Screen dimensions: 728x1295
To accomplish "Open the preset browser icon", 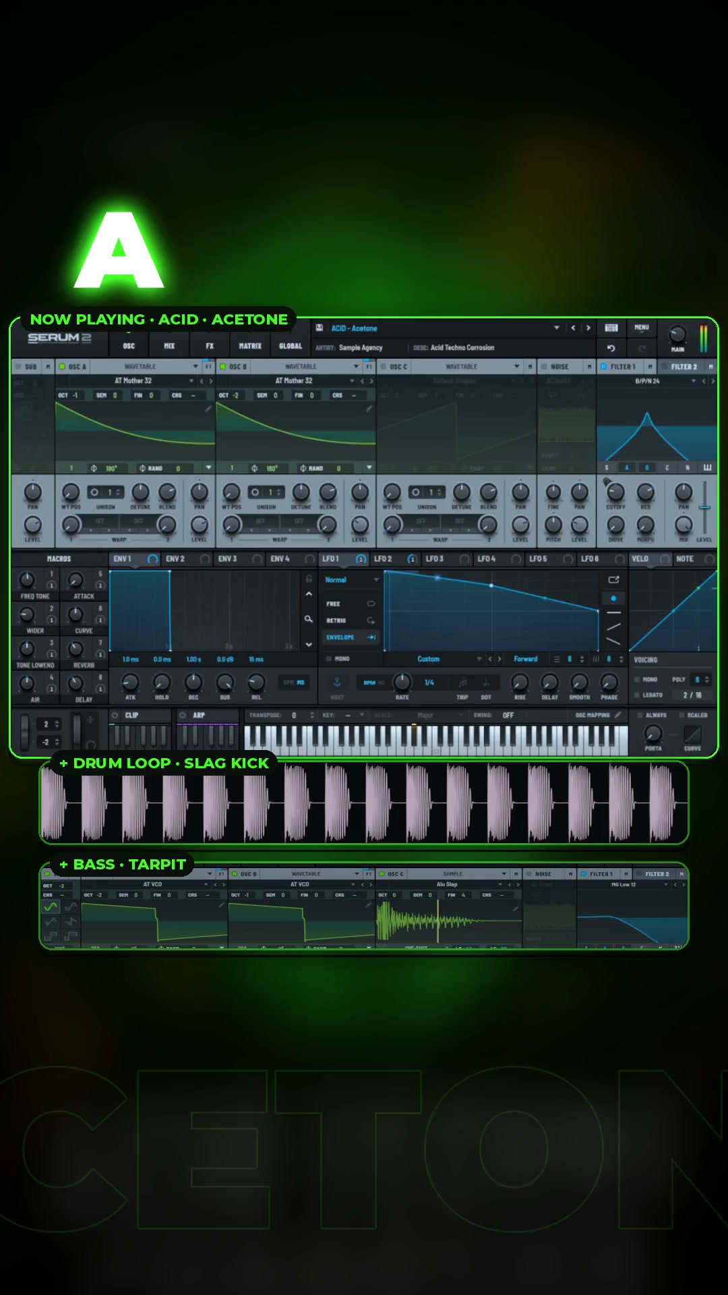I will (x=611, y=328).
